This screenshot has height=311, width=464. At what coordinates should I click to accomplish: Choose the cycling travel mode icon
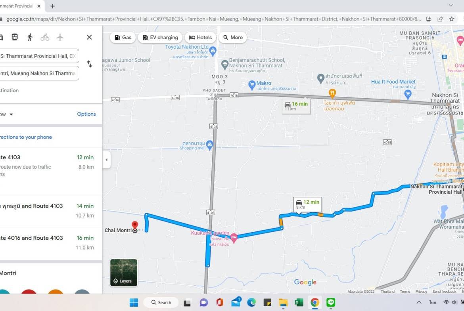[x=45, y=37]
